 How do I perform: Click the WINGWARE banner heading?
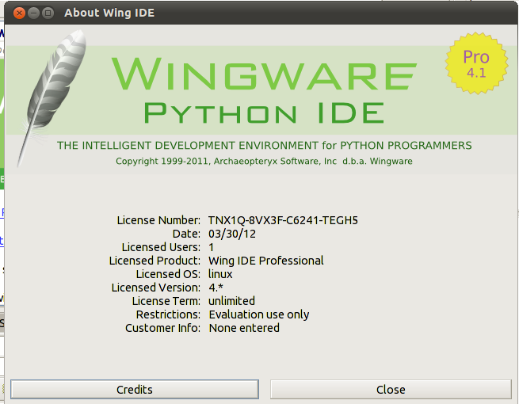[x=264, y=74]
